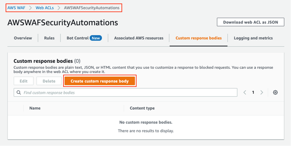
Task: Sort by Content type column header
Action: [x=142, y=108]
